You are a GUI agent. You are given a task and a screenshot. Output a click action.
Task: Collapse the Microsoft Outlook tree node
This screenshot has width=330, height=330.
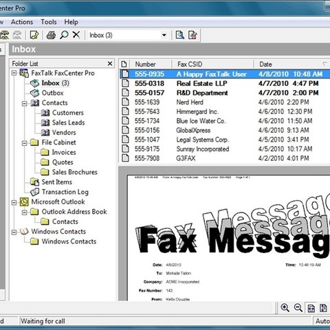(14, 202)
